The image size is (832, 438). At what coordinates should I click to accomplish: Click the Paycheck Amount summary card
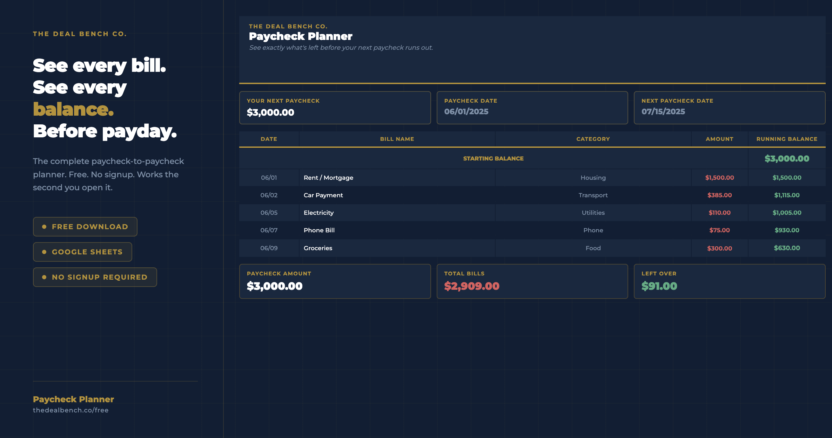coord(335,281)
